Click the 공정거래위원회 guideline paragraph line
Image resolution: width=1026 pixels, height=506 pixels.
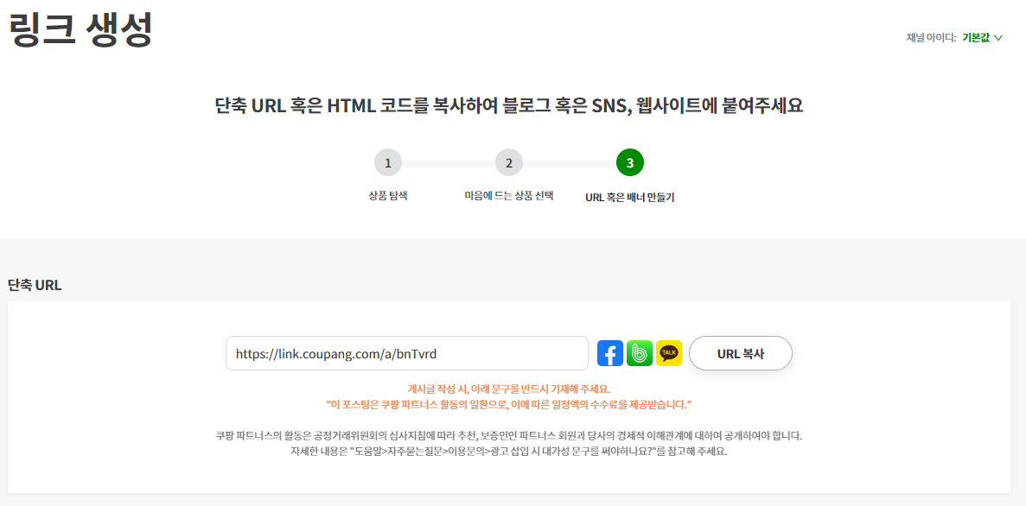509,435
